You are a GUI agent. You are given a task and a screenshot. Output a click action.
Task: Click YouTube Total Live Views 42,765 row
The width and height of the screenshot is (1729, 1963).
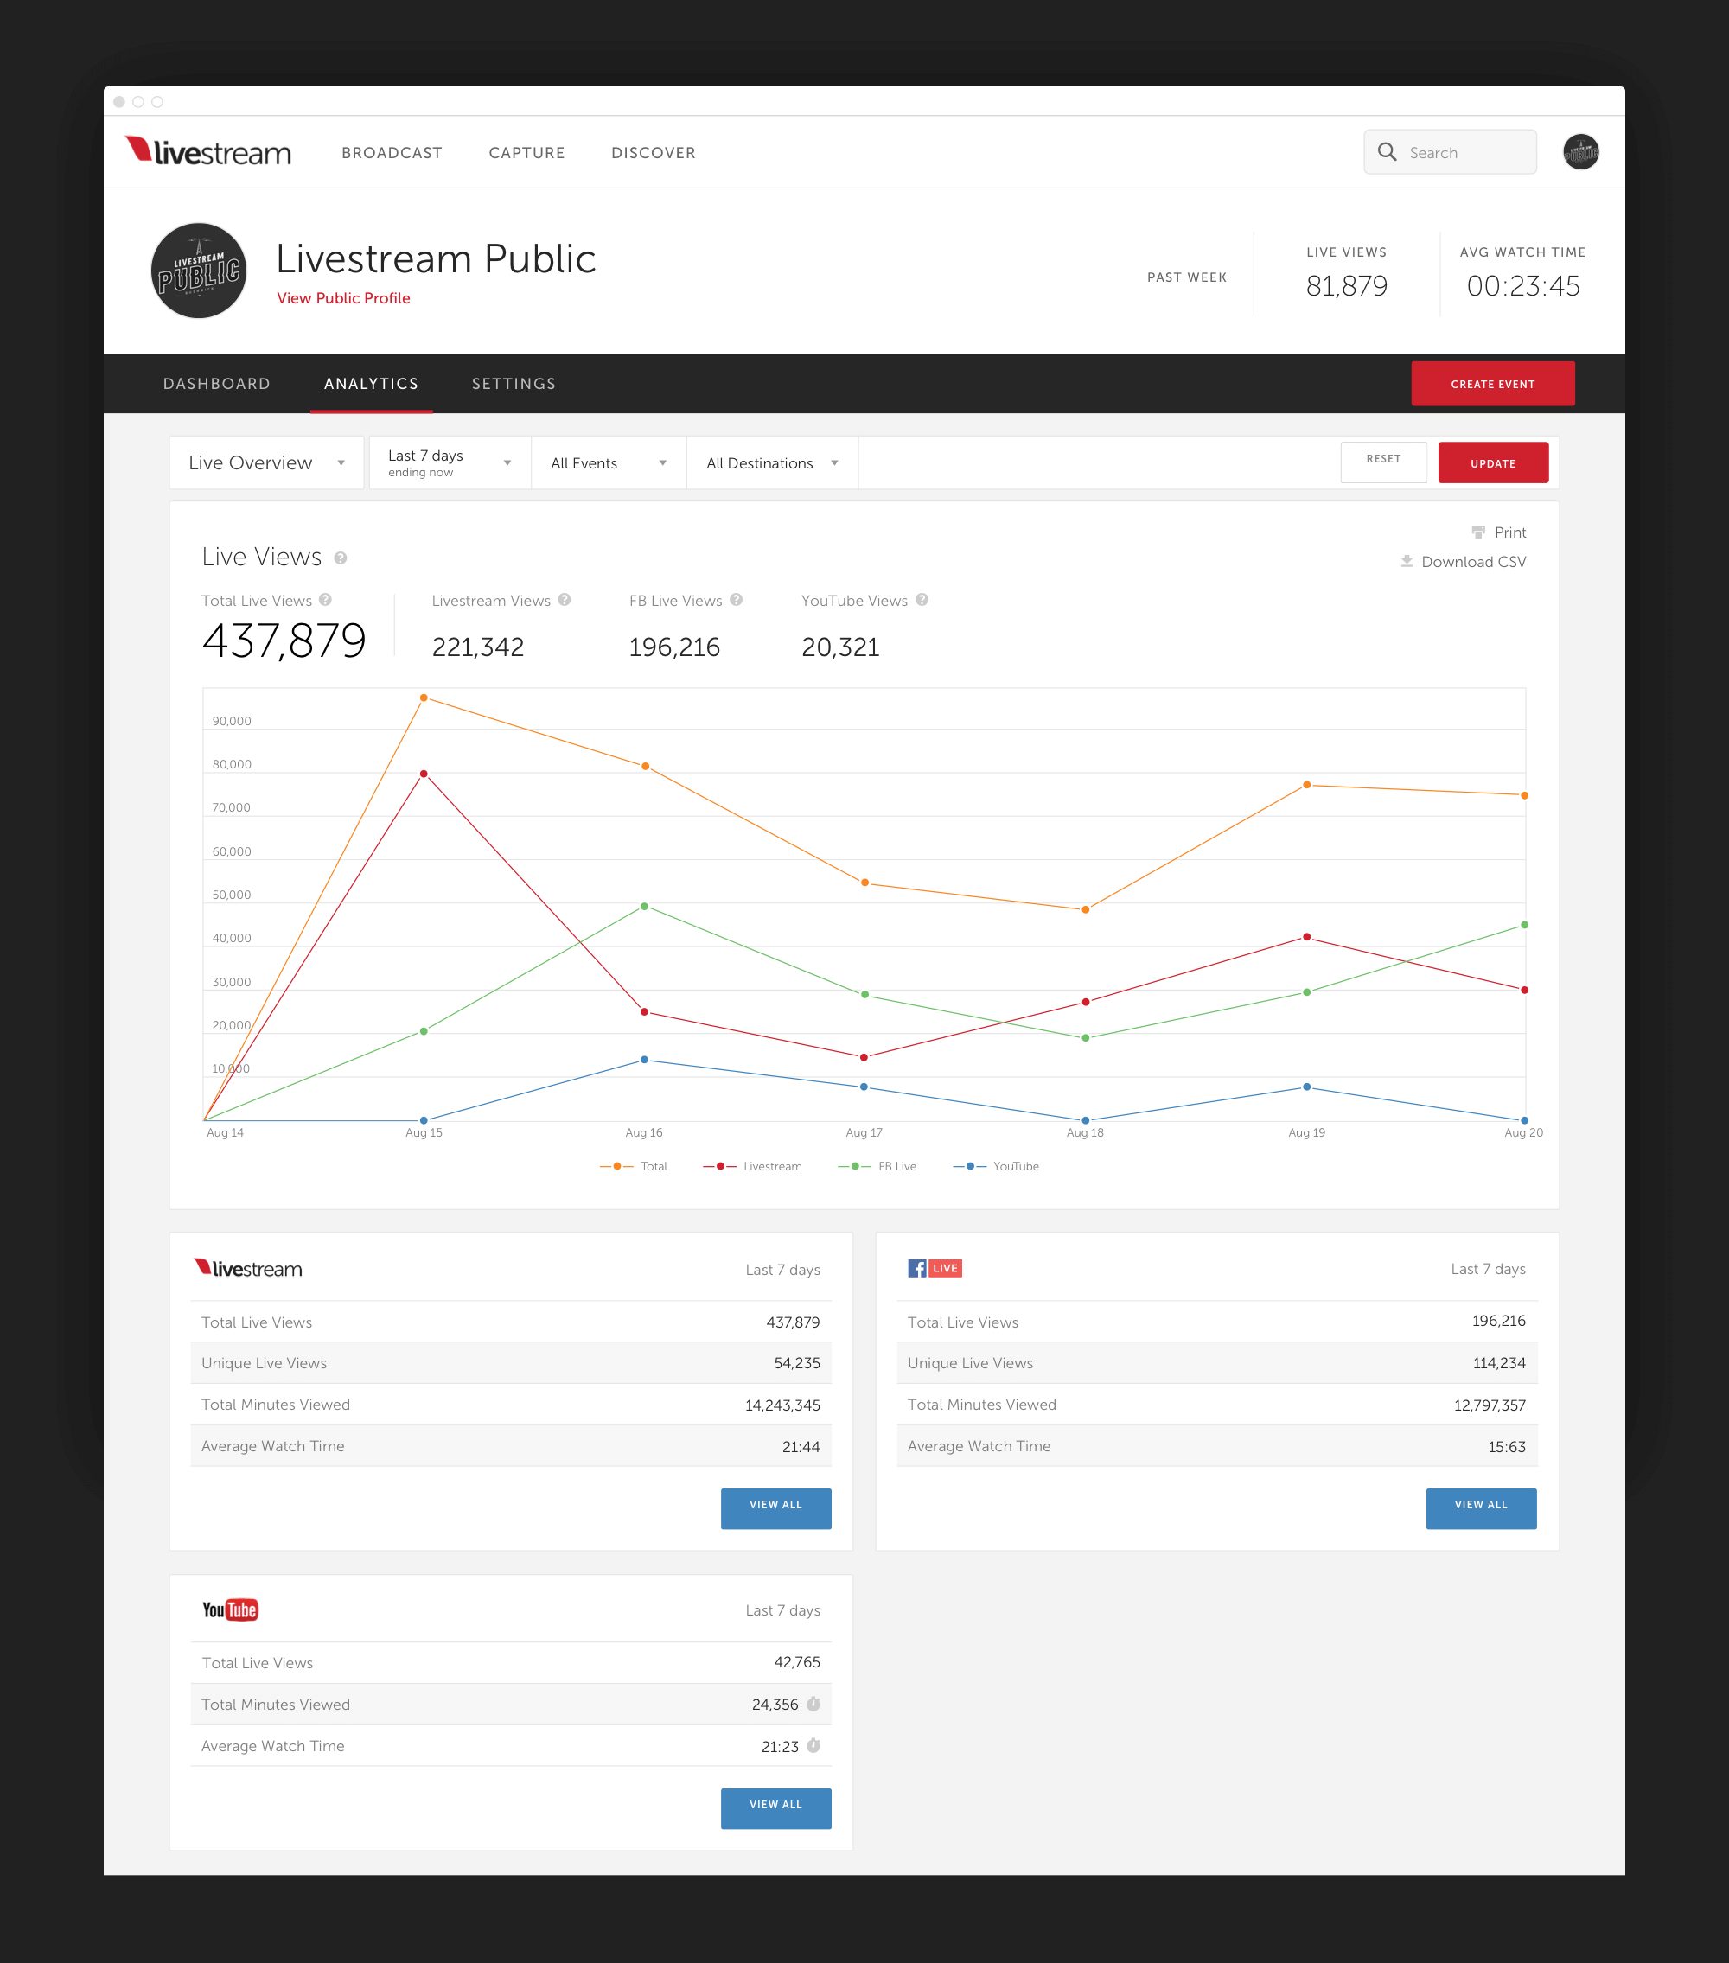(x=511, y=1662)
